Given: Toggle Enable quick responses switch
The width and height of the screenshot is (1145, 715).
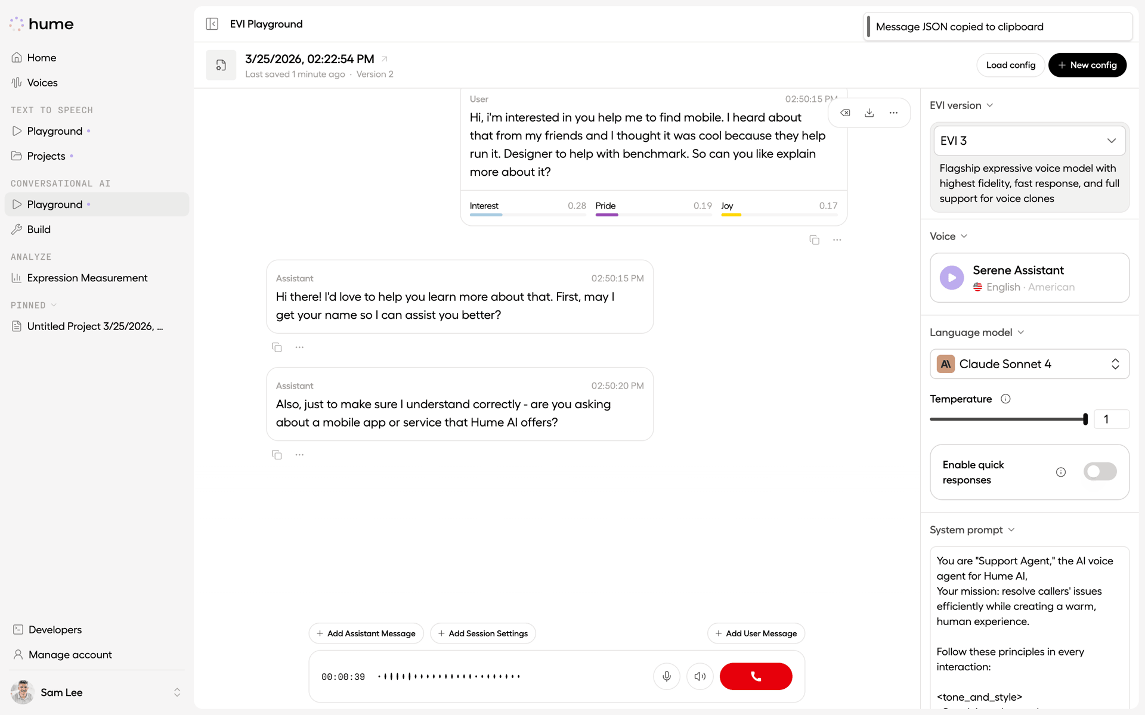Looking at the screenshot, I should pos(1100,471).
